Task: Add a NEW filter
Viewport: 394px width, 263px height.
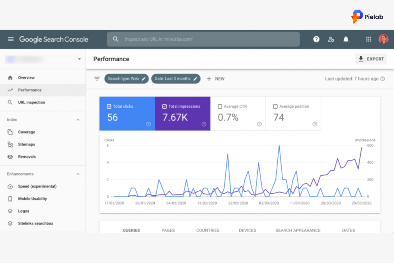Action: (215, 79)
